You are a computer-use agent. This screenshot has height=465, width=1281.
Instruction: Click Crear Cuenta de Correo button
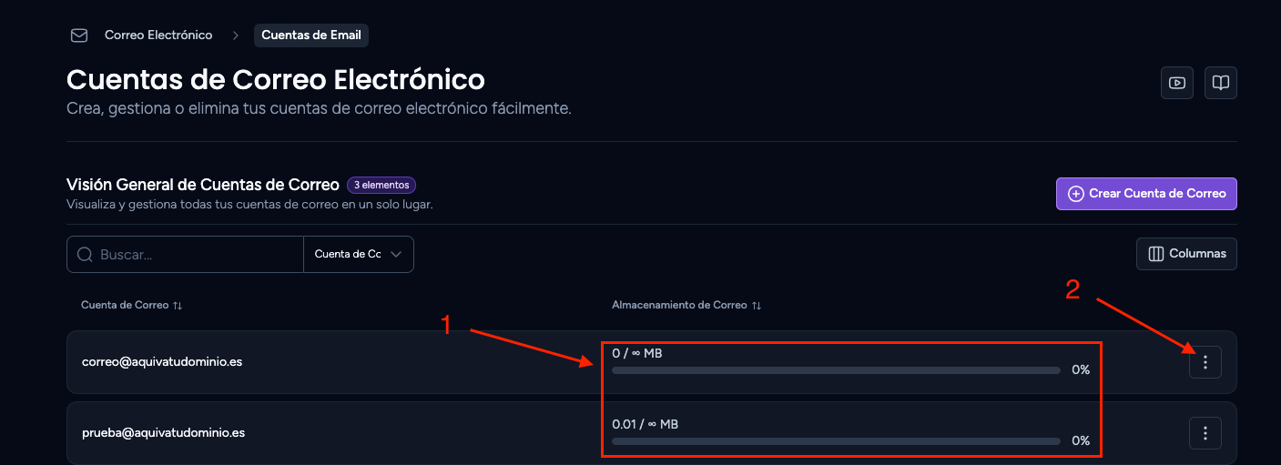(1146, 194)
